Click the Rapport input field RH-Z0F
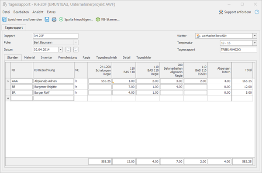This screenshot has height=173, width=262. (55, 36)
